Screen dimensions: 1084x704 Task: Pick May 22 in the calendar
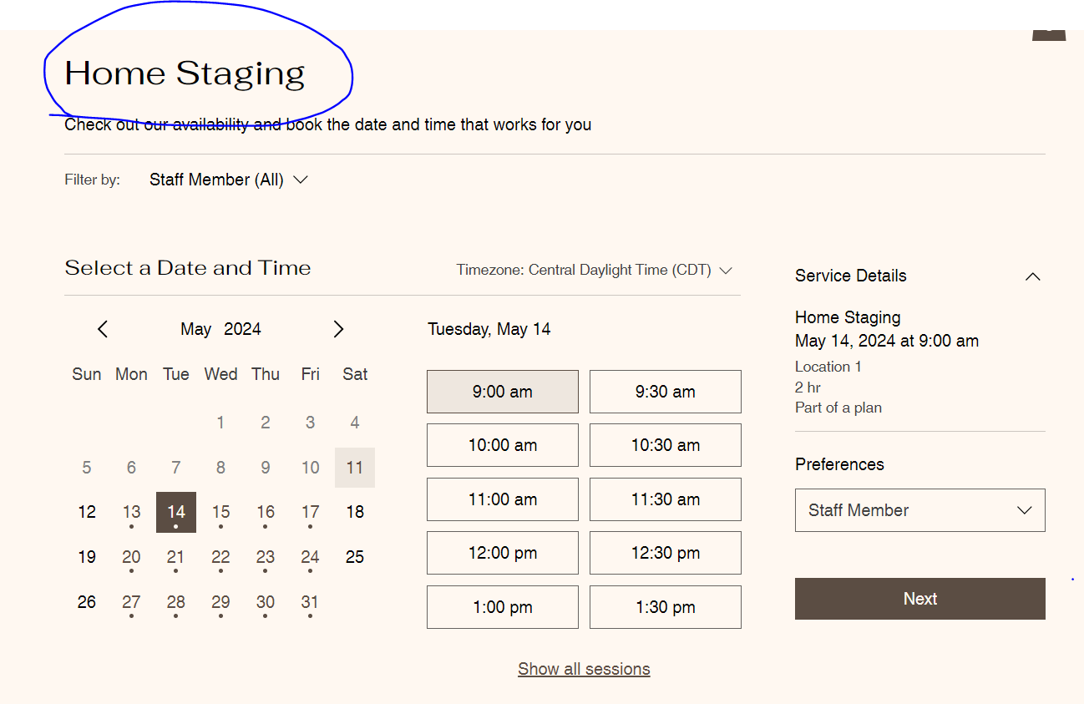pyautogui.click(x=220, y=557)
